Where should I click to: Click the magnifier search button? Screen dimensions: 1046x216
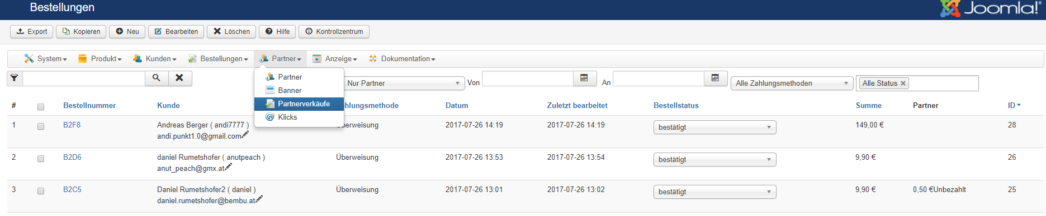point(157,78)
